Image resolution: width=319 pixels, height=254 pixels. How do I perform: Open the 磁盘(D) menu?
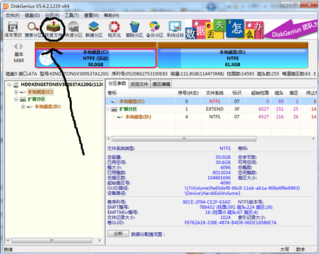(x=32, y=15)
